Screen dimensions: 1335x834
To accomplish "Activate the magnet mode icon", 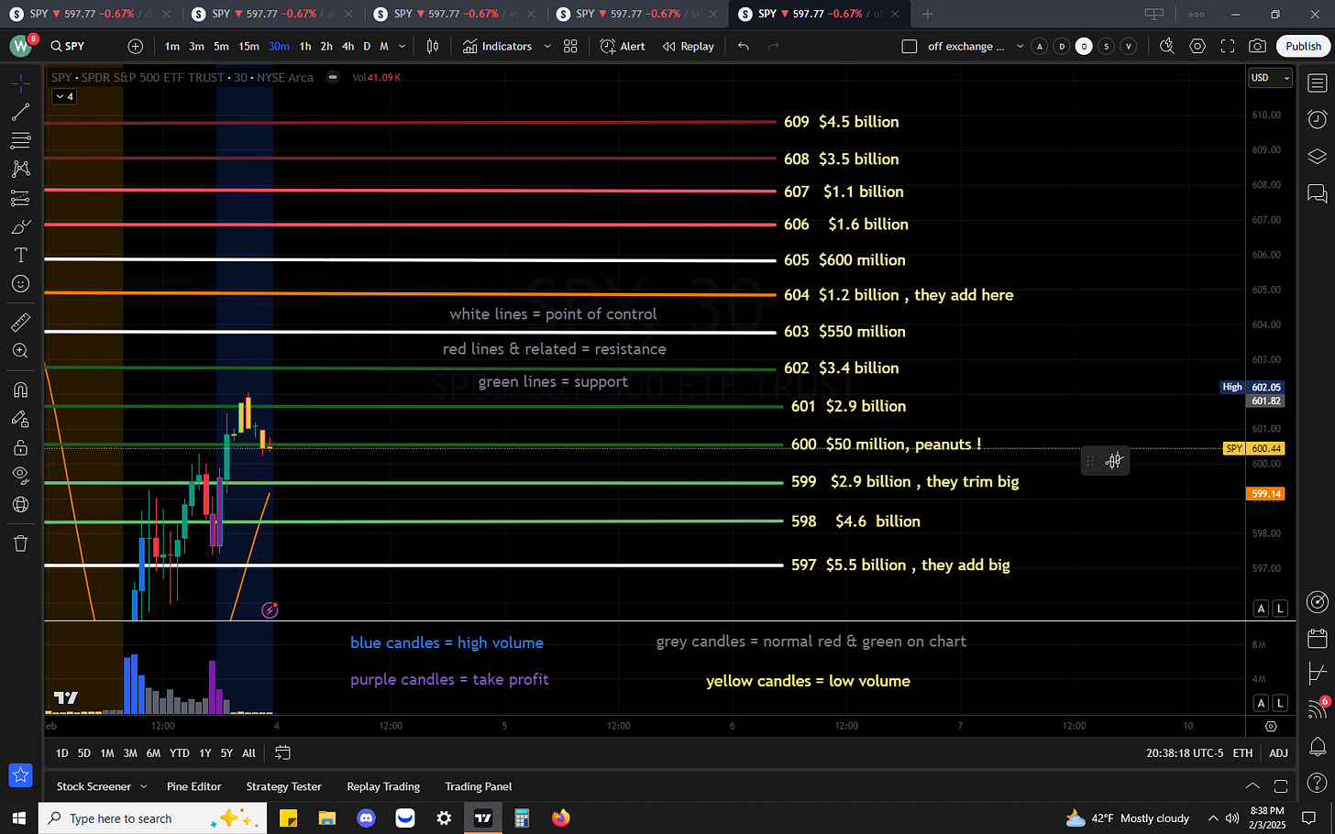I will tap(20, 390).
